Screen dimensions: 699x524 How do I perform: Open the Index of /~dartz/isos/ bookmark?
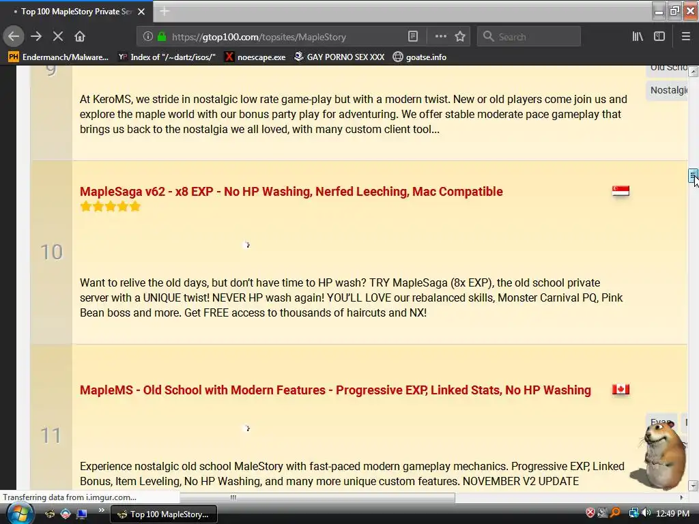click(x=167, y=57)
